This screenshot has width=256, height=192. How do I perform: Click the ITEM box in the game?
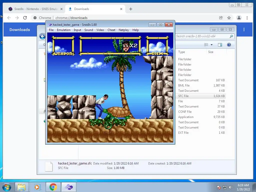[157, 46]
